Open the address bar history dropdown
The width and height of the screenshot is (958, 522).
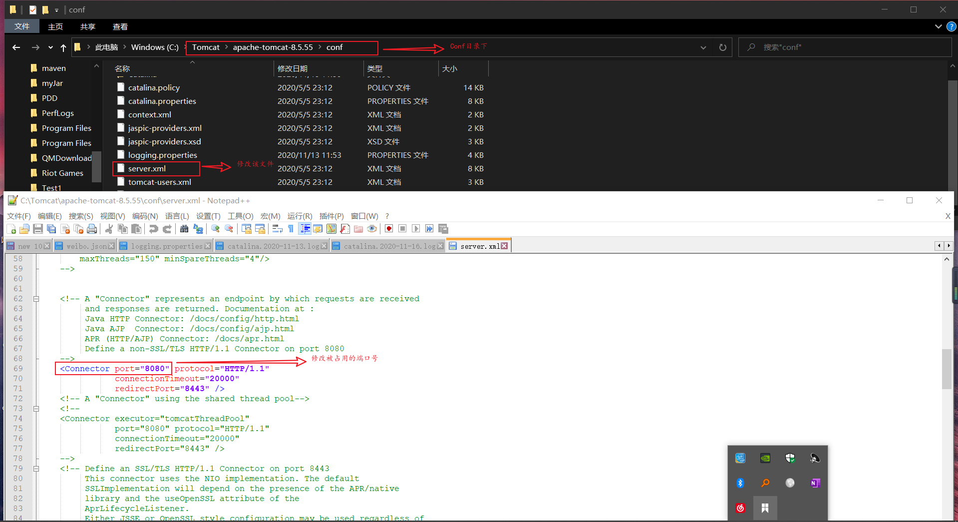[703, 47]
